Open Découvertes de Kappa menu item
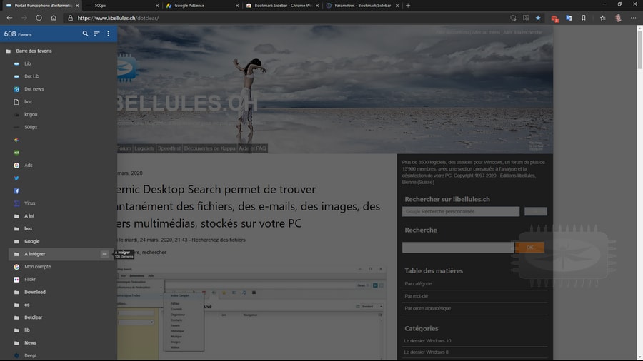Screen dimensions: 643x361 pyautogui.click(x=209, y=148)
